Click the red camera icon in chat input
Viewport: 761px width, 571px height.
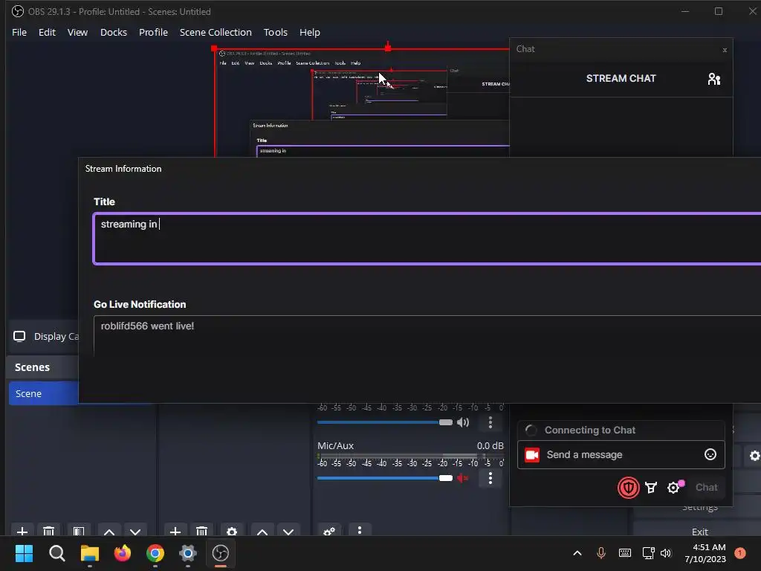(x=532, y=455)
